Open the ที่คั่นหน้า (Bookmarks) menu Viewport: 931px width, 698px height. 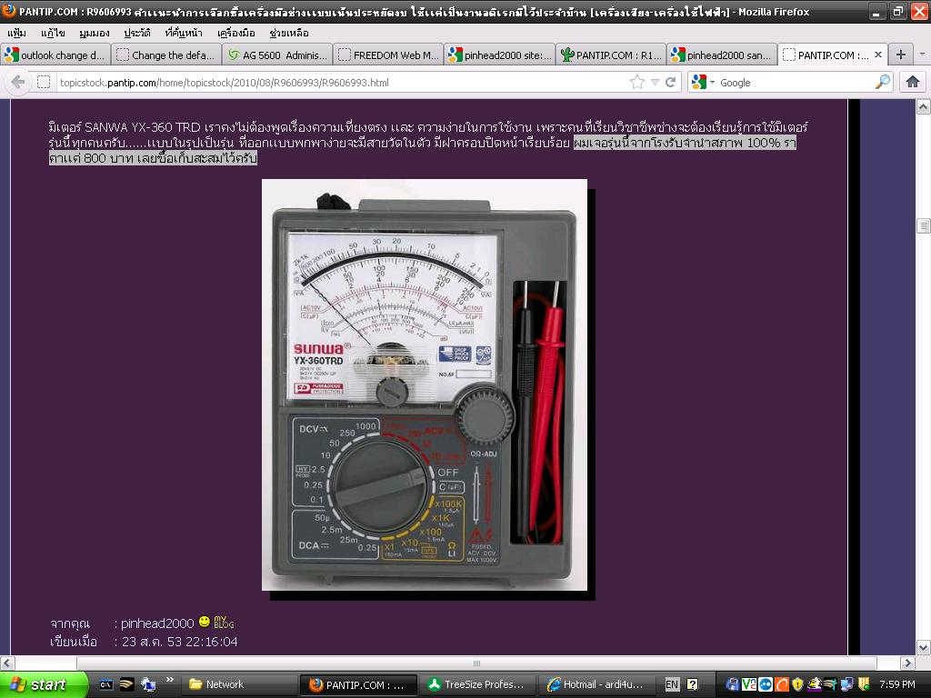point(184,33)
